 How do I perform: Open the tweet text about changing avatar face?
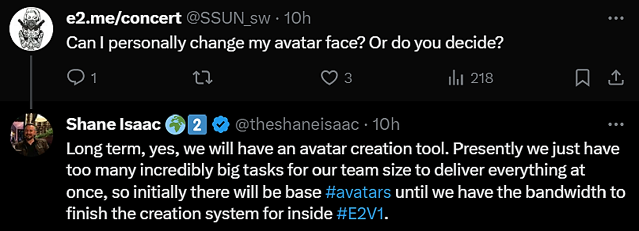[x=285, y=43]
